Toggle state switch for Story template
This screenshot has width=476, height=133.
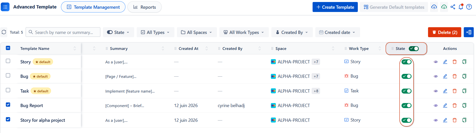[407, 62]
